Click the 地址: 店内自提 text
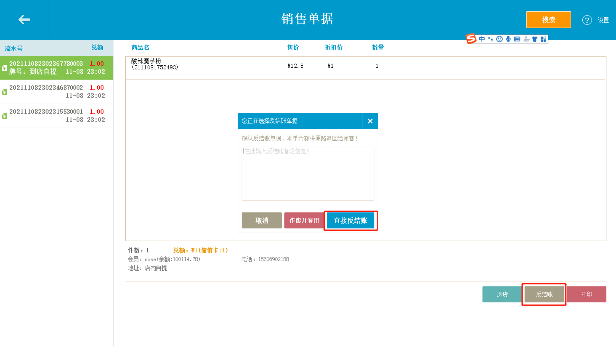Image resolution: width=616 pixels, height=346 pixels. [147, 268]
